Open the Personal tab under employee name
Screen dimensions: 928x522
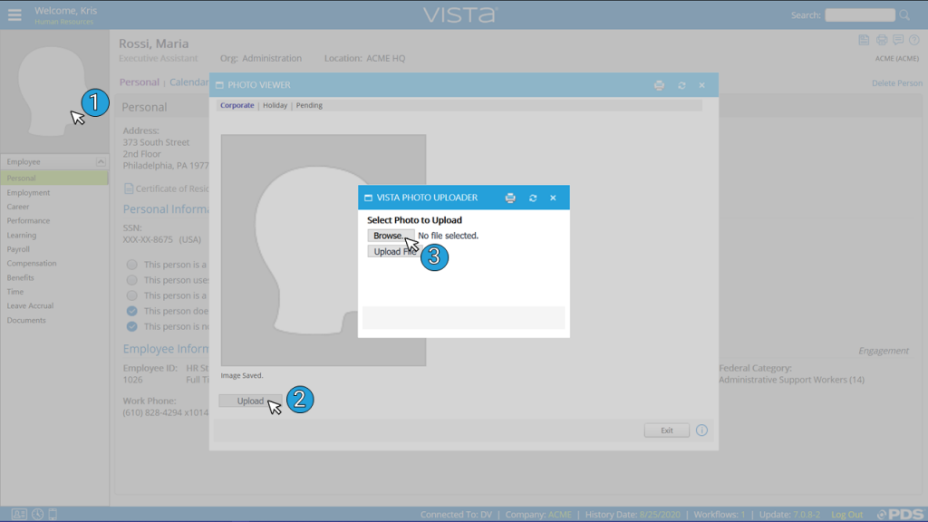(139, 82)
